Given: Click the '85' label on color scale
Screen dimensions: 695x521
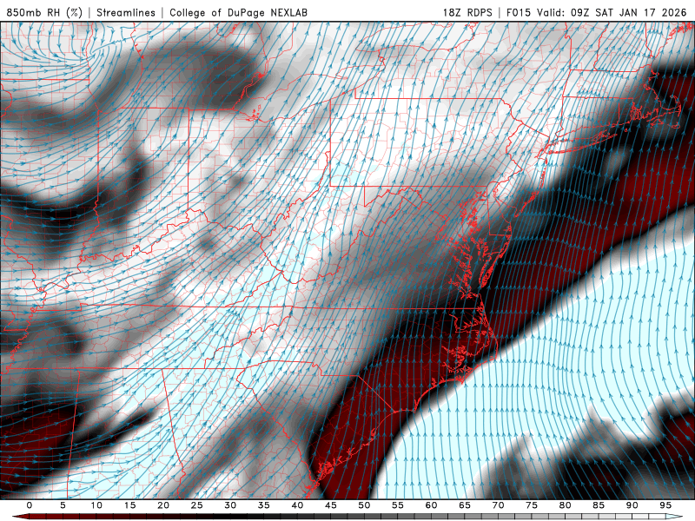Looking at the screenshot, I should pyautogui.click(x=599, y=505).
